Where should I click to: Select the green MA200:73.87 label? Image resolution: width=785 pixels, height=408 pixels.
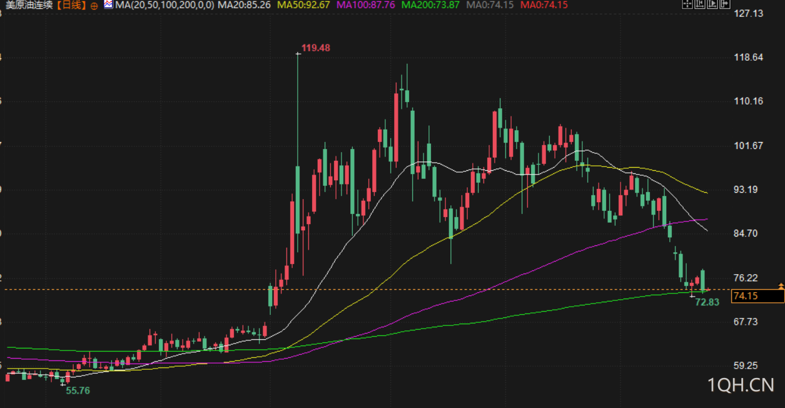point(430,5)
